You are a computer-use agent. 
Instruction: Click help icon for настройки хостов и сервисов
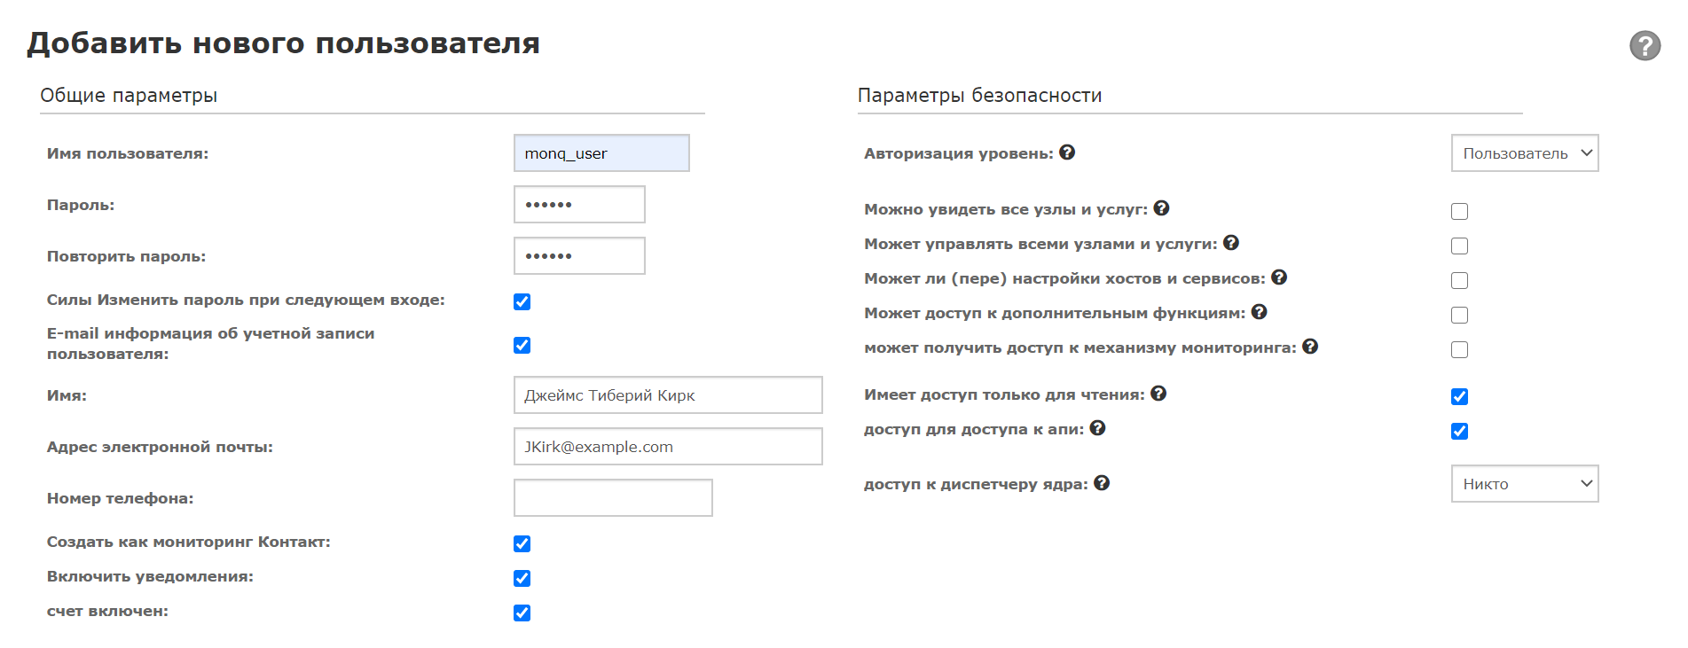(1278, 277)
